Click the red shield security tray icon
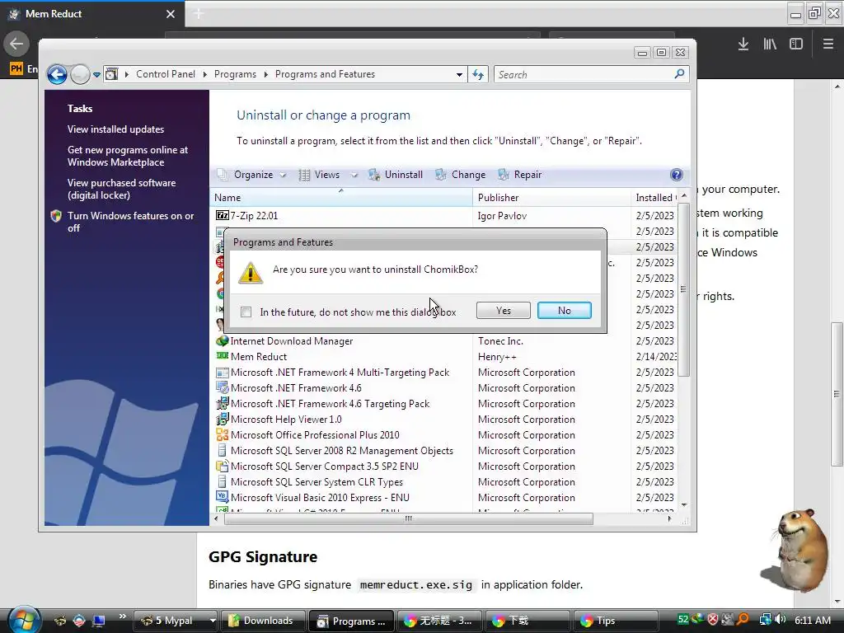 (713, 620)
